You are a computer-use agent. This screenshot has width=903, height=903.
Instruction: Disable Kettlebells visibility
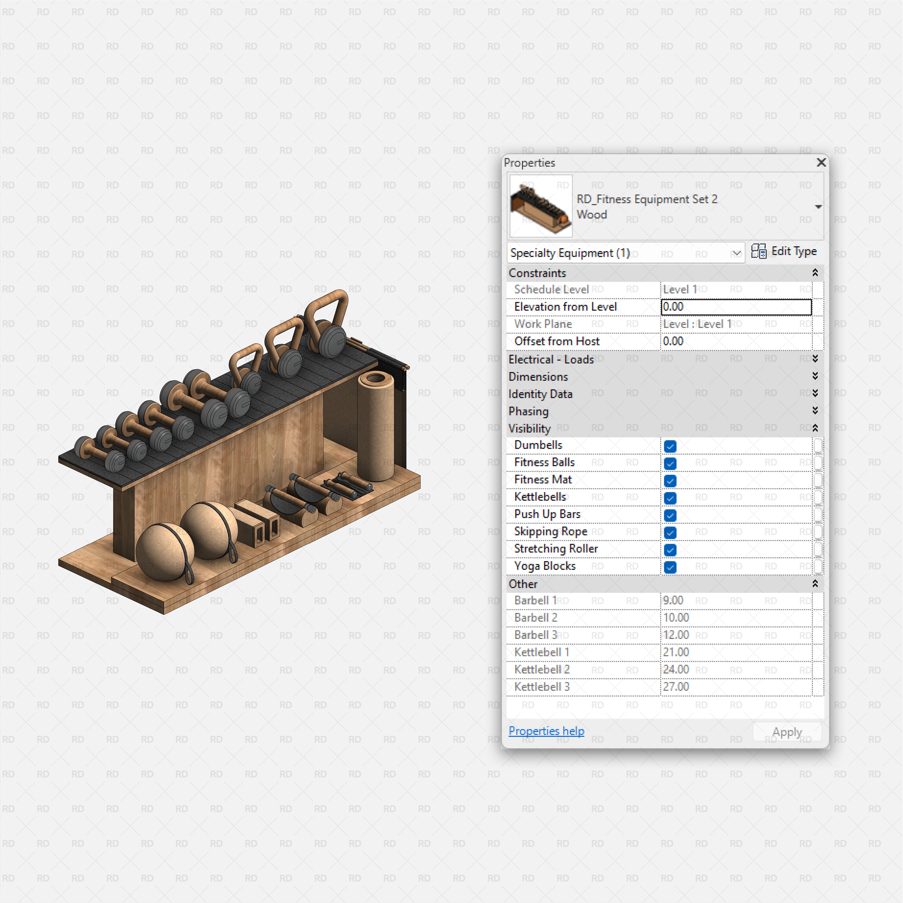(x=670, y=498)
